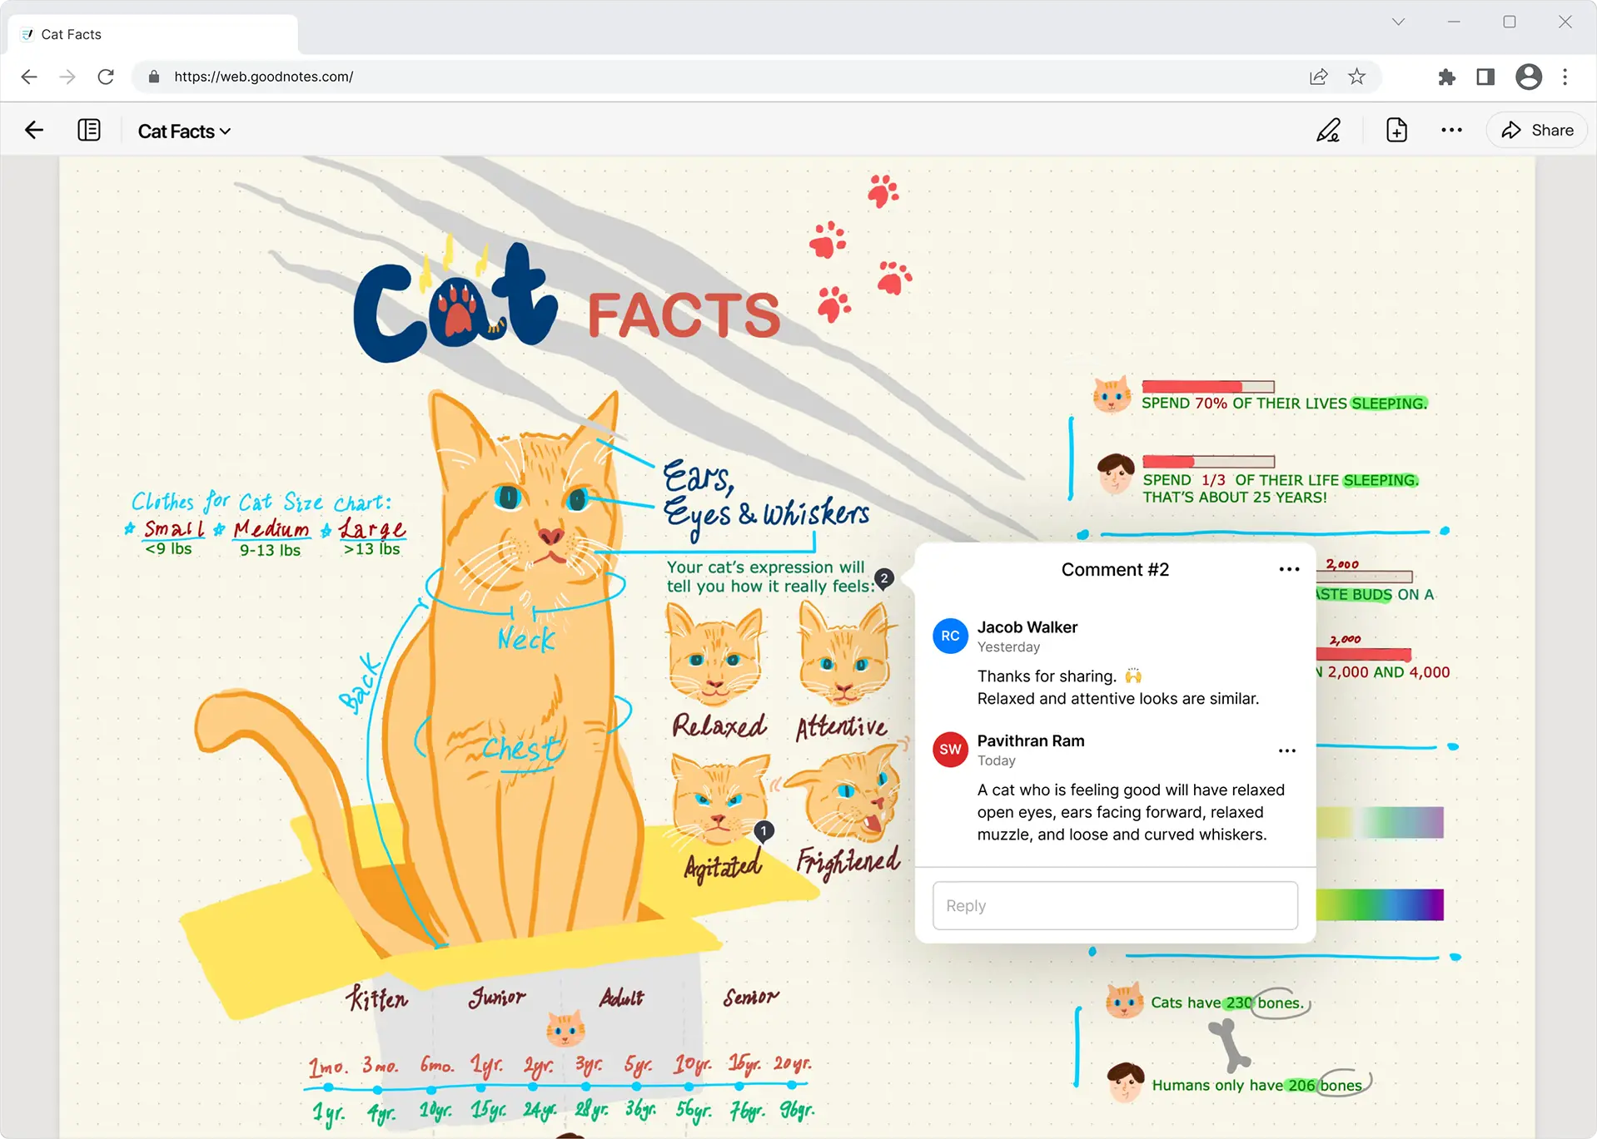Click the Reply input field
This screenshot has width=1597, height=1139.
(x=1115, y=905)
